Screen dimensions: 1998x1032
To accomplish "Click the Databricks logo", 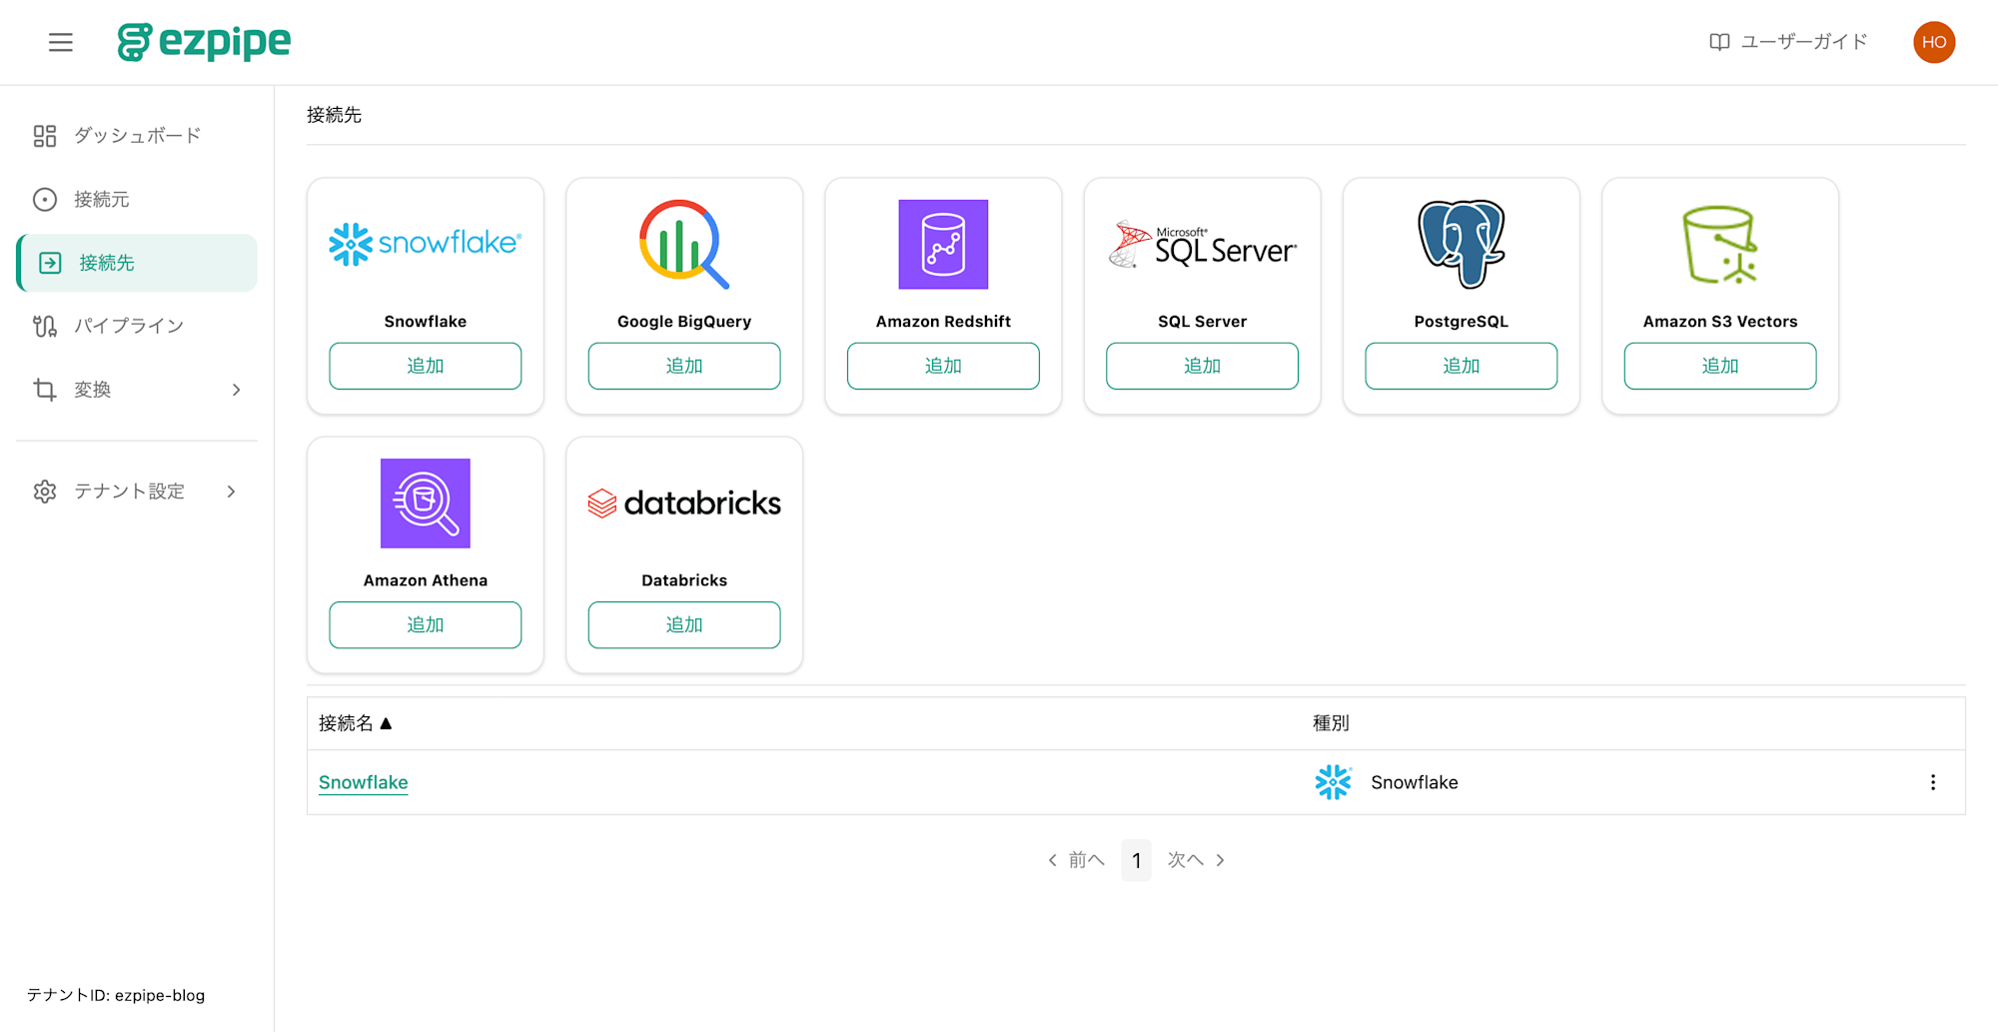I will [x=684, y=503].
